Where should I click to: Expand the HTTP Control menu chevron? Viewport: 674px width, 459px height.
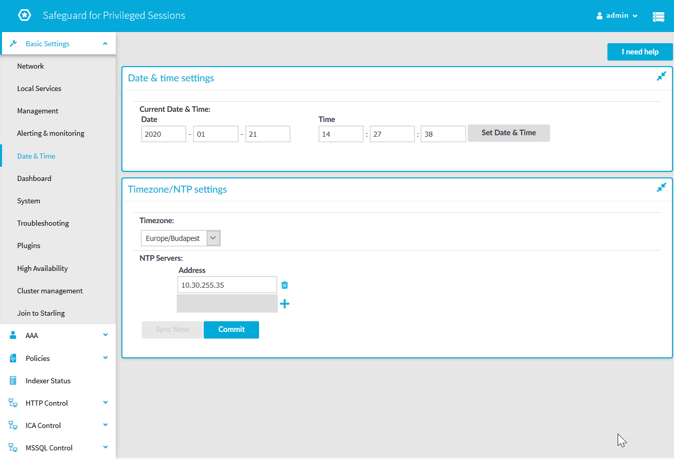105,403
